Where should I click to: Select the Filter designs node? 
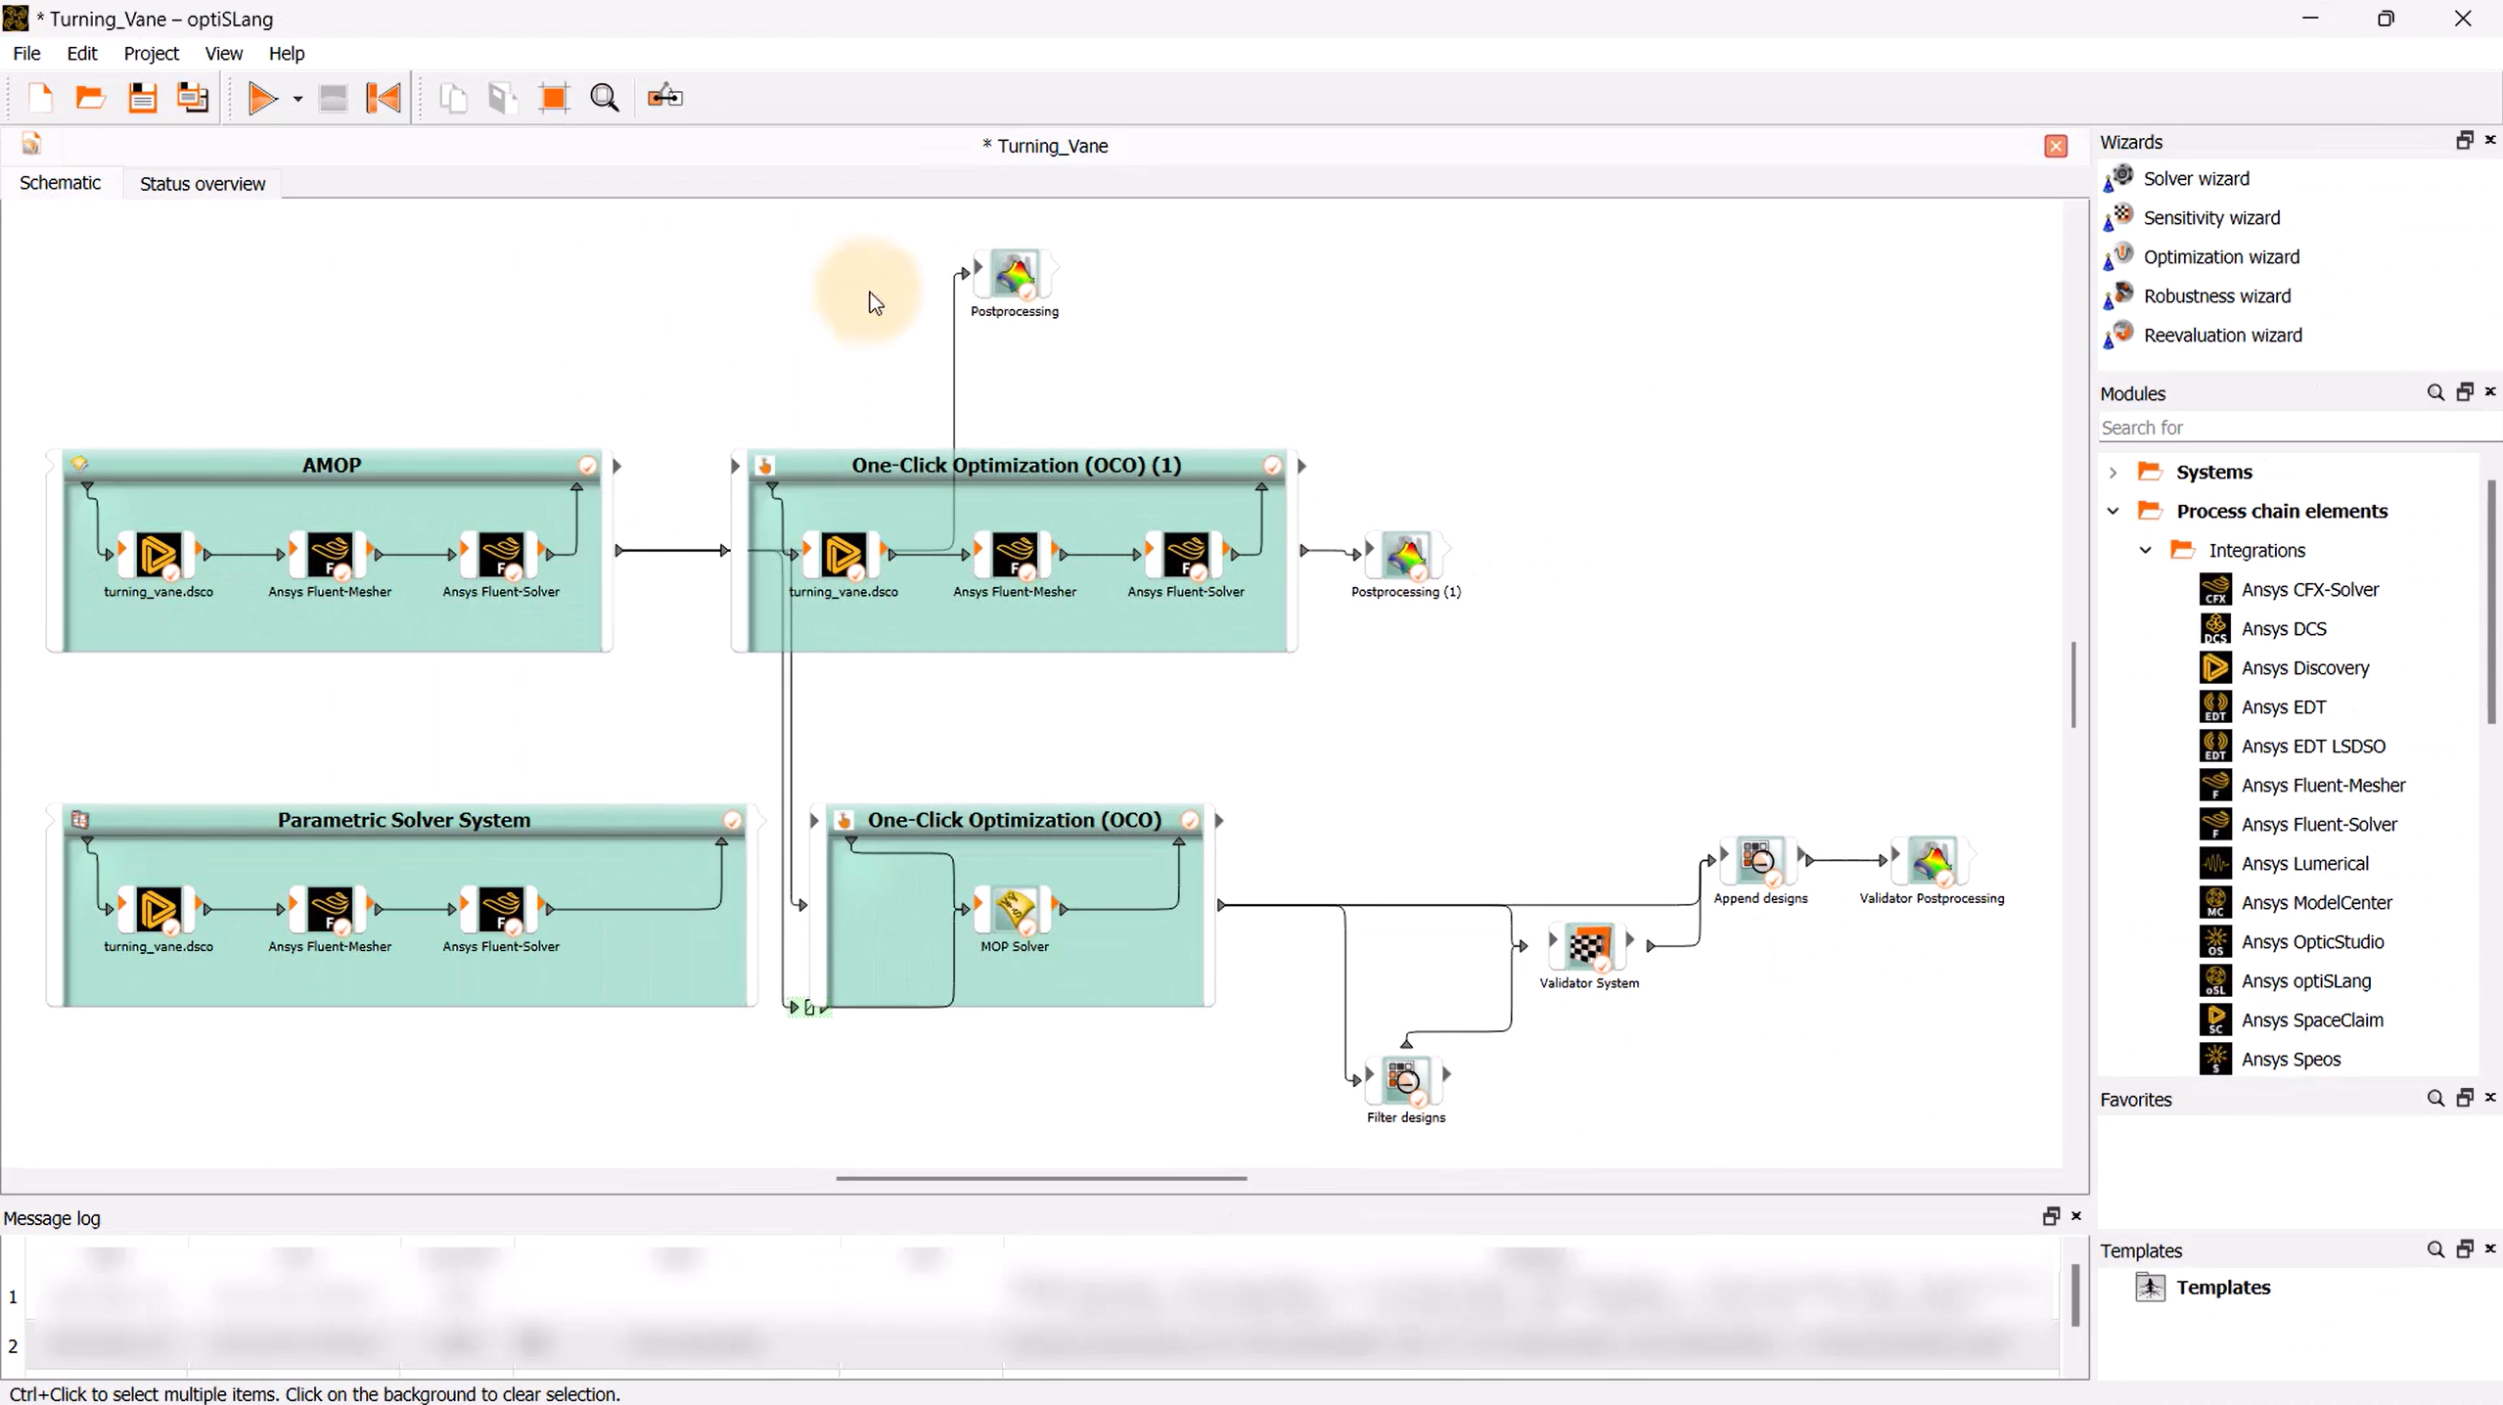(x=1405, y=1080)
